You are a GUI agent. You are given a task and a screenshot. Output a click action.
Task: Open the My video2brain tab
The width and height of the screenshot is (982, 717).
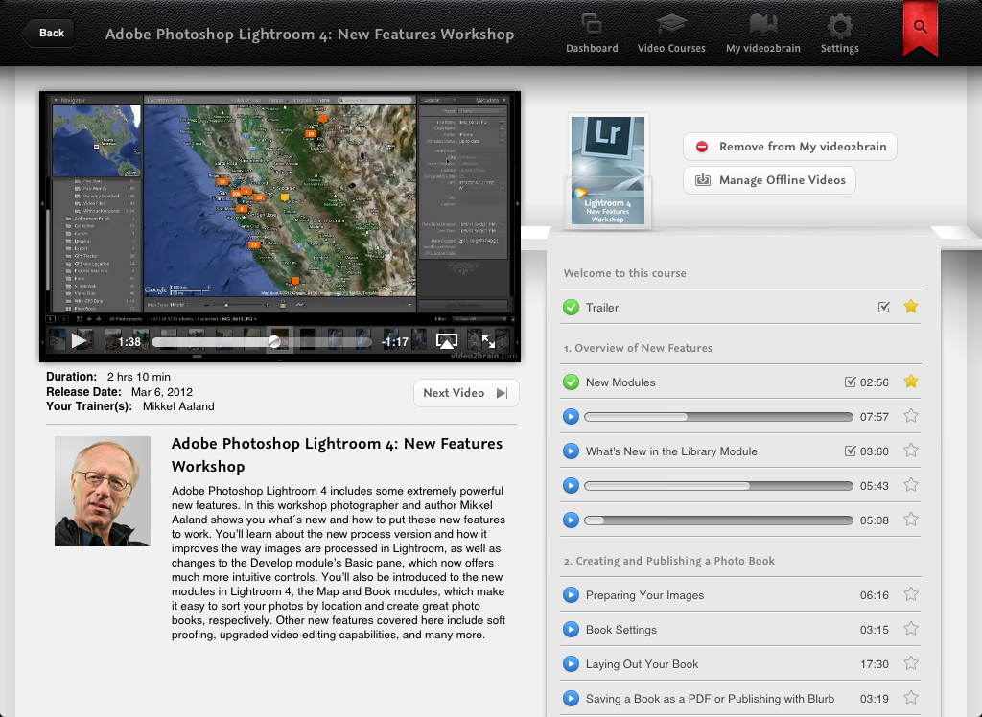[x=762, y=34]
